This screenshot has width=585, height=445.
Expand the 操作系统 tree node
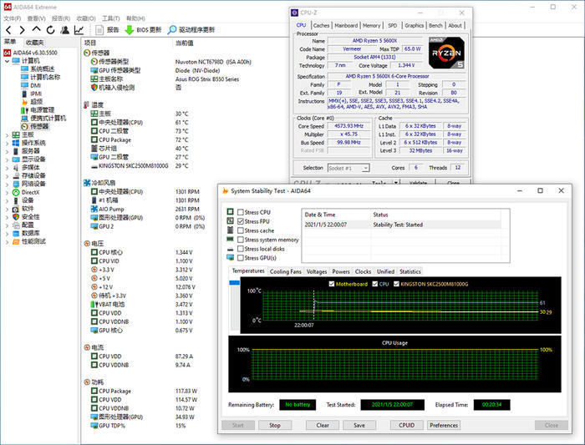point(7,143)
